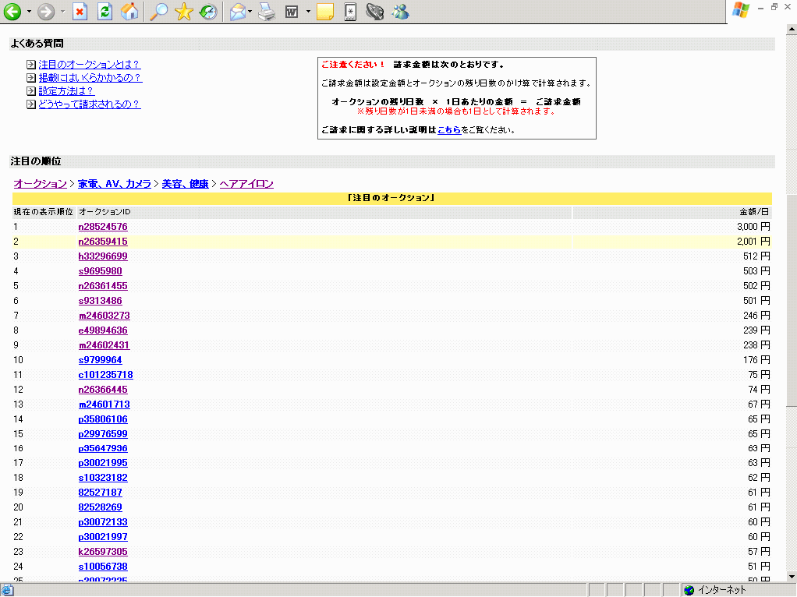This screenshot has height=597, width=797.
Task: Expand the Forward button history dropdown arrow
Action: 62,12
